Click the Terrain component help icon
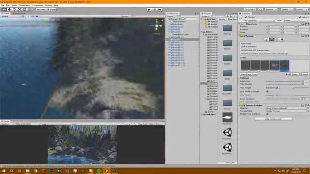The width and height of the screenshot is (310, 174). 302,36
